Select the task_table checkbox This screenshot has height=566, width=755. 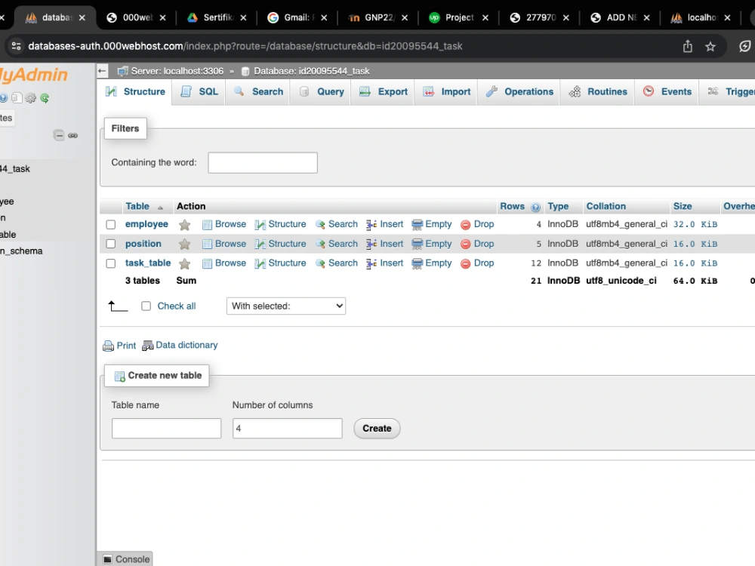pyautogui.click(x=111, y=263)
